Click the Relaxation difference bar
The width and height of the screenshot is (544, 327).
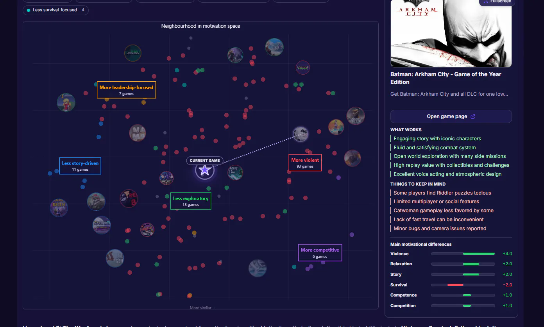(x=463, y=264)
